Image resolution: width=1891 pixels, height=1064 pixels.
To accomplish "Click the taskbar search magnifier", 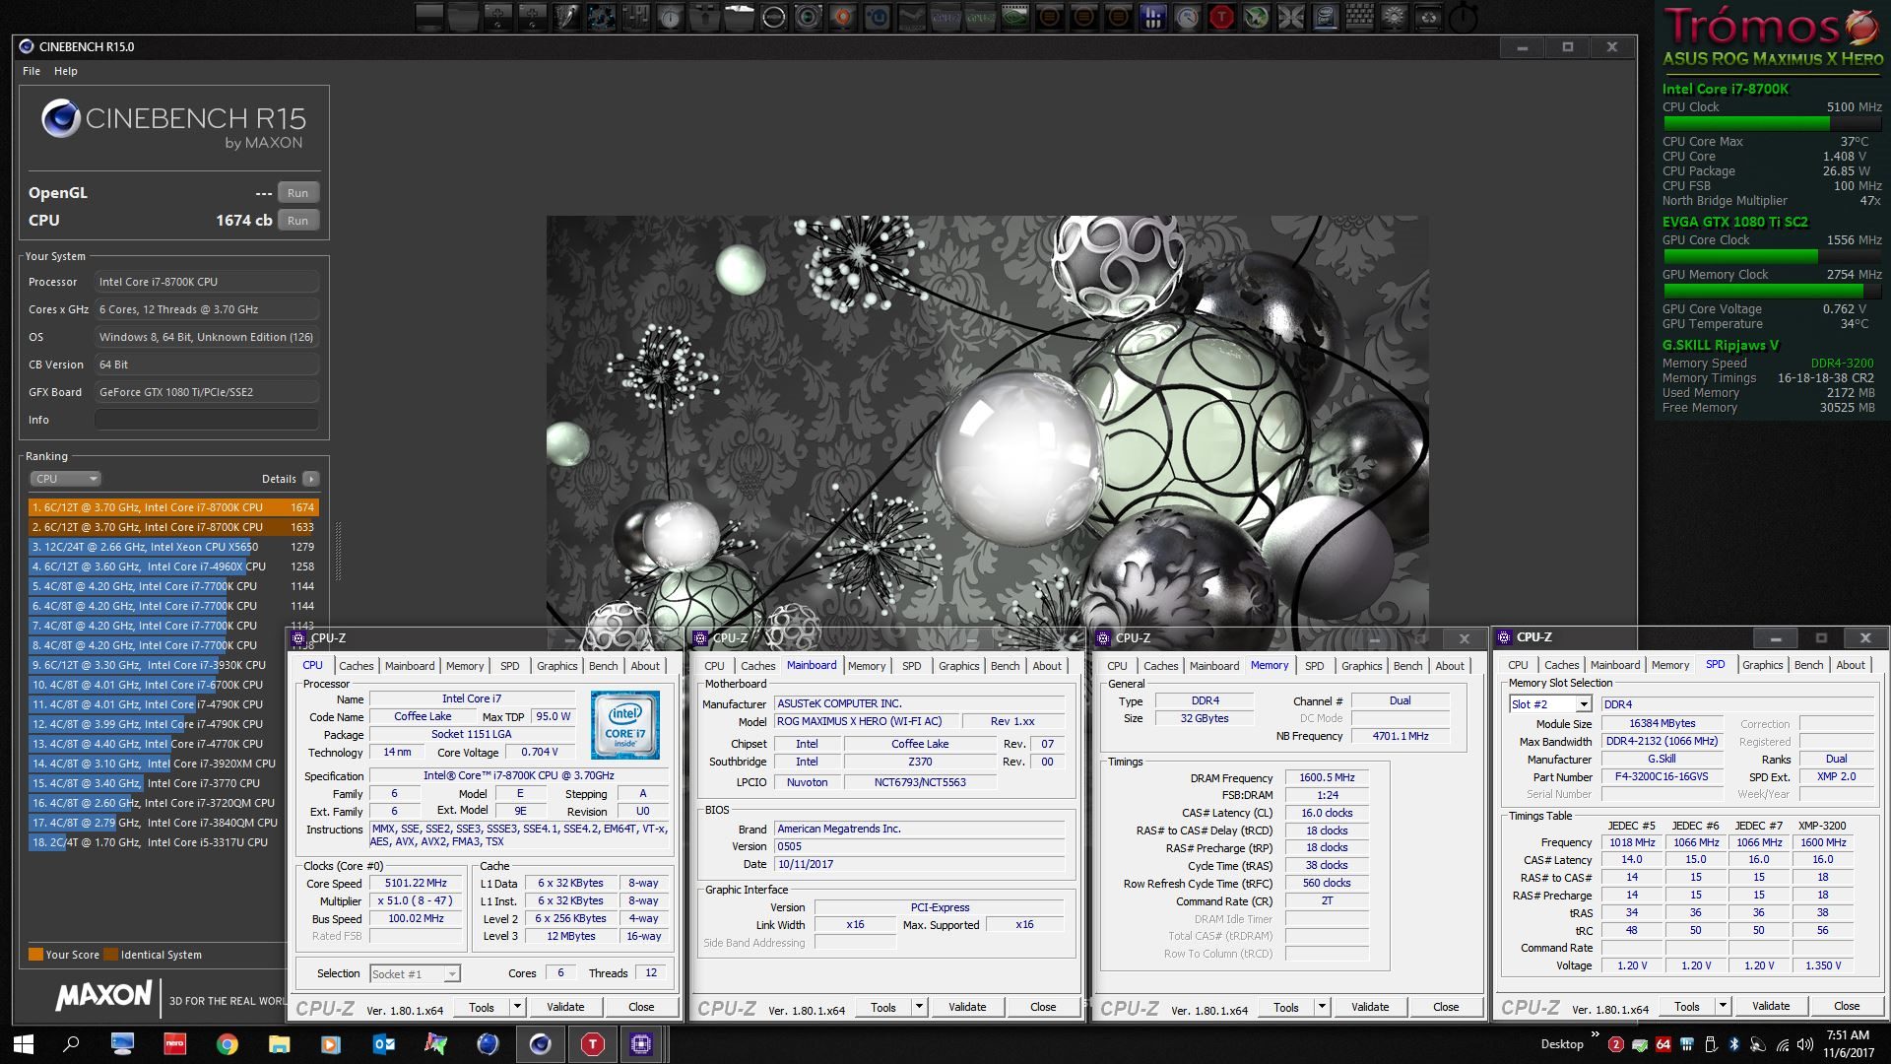I will click(71, 1043).
